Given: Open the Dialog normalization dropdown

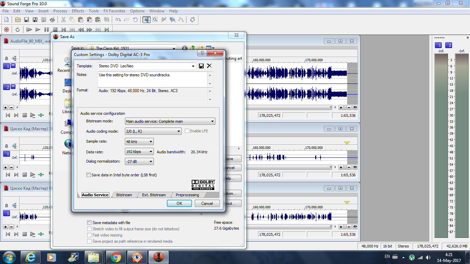Looking at the screenshot, I should pyautogui.click(x=151, y=162).
